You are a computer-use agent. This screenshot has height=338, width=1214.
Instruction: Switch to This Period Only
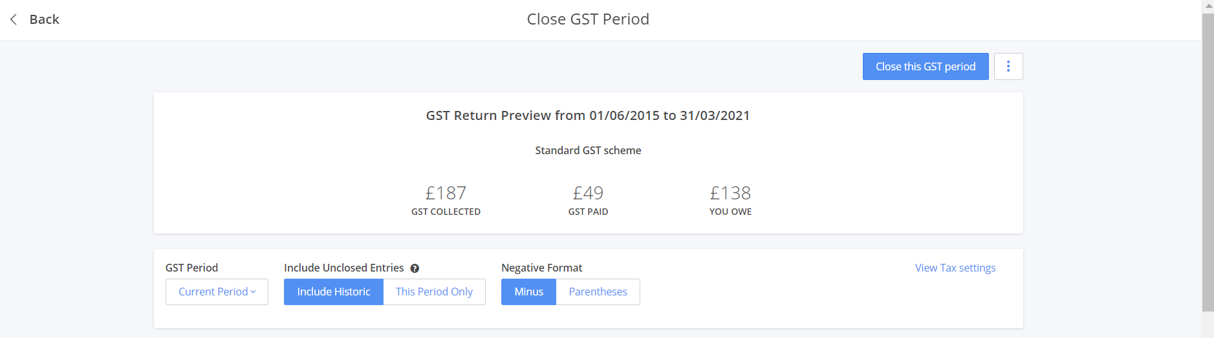pyautogui.click(x=435, y=292)
